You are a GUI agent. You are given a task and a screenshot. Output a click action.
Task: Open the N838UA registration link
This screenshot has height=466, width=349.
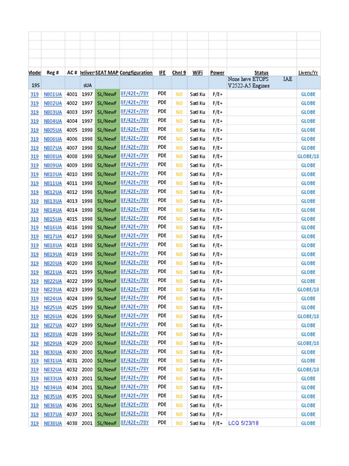[x=53, y=423]
